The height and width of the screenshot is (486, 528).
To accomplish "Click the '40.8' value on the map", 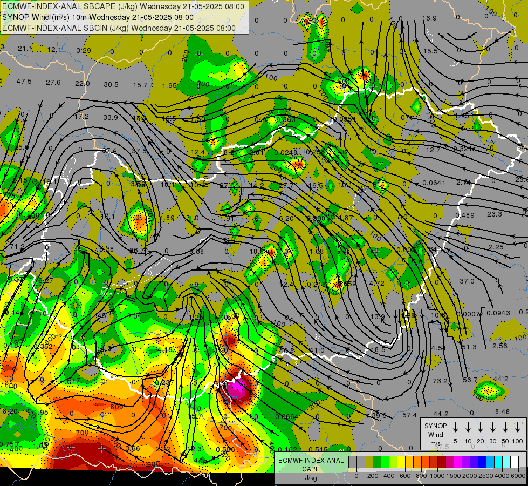I will tap(286, 350).
